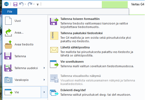145x100 pixels.
Task: Click the Avaa tiedosto folder icon
Action: click(x=8, y=44)
